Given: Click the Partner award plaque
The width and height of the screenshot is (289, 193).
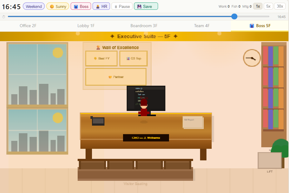Looking at the screenshot, I should pos(116,77).
